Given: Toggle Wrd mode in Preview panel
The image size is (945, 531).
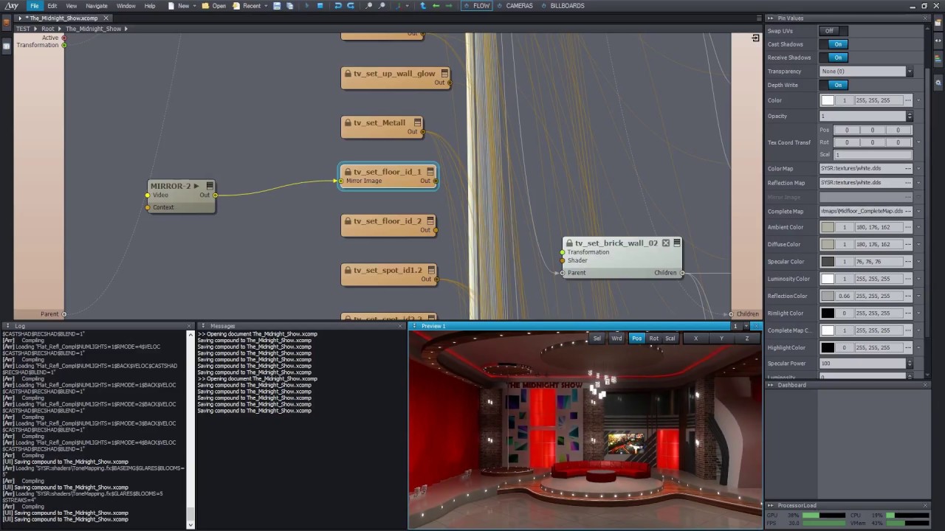Looking at the screenshot, I should click(616, 339).
